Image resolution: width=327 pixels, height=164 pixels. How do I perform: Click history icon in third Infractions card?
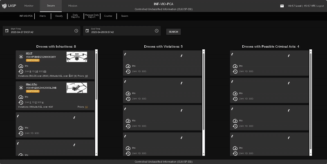tap(21, 133)
